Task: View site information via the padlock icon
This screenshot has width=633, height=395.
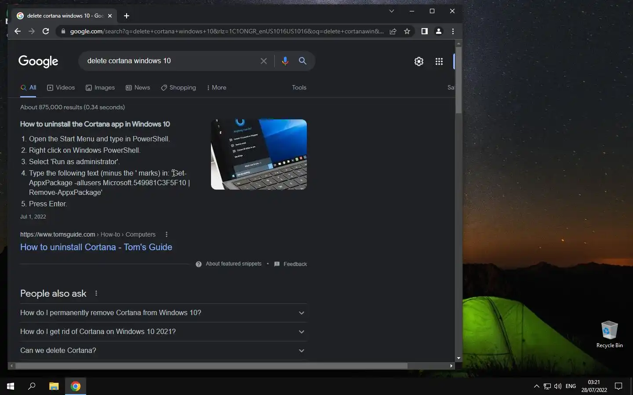Action: click(x=63, y=31)
